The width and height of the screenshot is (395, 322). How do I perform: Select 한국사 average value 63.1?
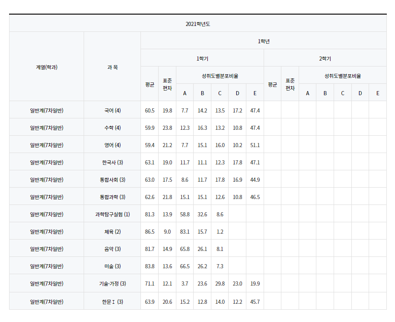150,162
